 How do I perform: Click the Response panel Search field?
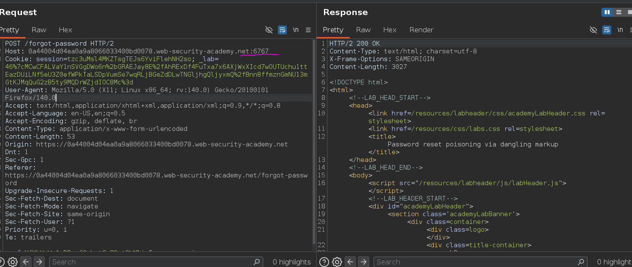[x=480, y=262]
